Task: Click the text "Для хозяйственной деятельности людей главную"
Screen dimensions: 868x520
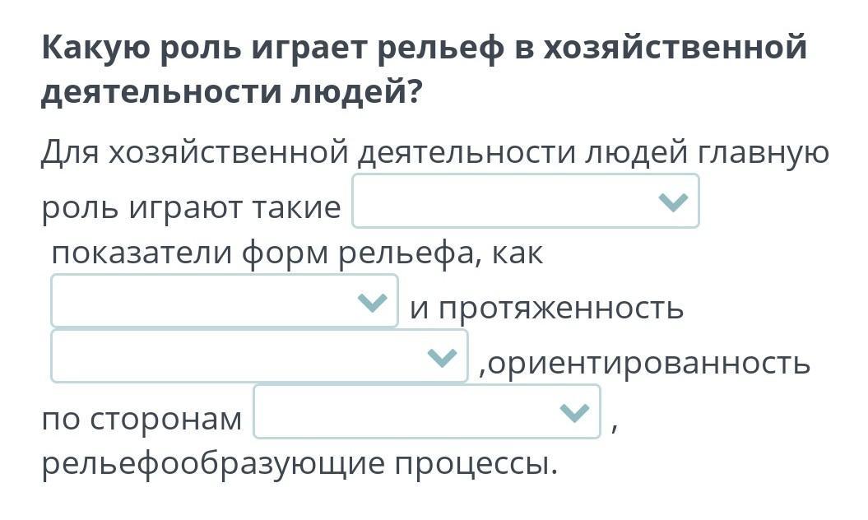Action: click(x=435, y=153)
